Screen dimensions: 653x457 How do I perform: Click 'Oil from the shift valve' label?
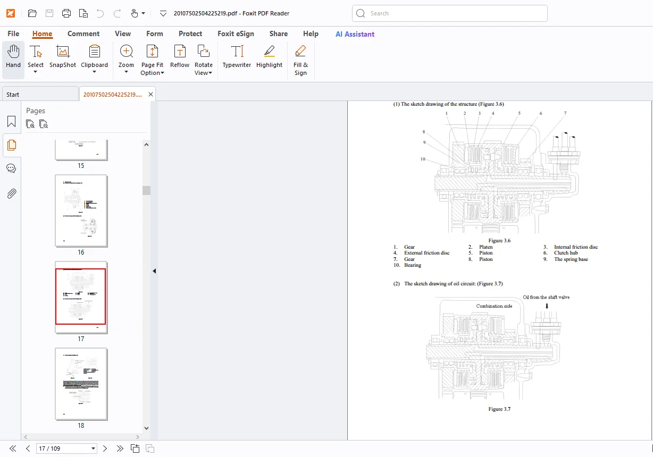pos(546,297)
